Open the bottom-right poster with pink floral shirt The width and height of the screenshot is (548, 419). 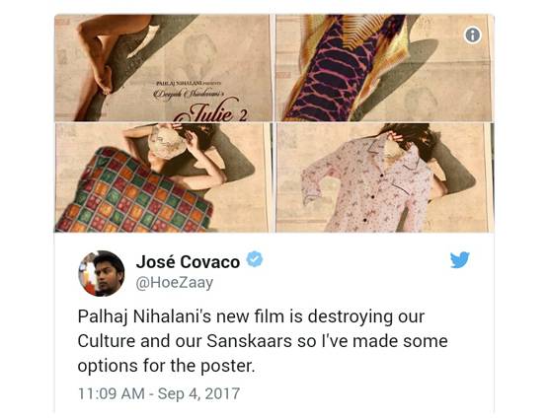coord(384,177)
